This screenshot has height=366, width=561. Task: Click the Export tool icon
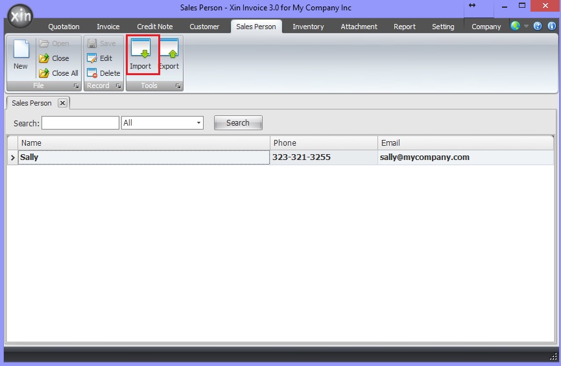(169, 54)
